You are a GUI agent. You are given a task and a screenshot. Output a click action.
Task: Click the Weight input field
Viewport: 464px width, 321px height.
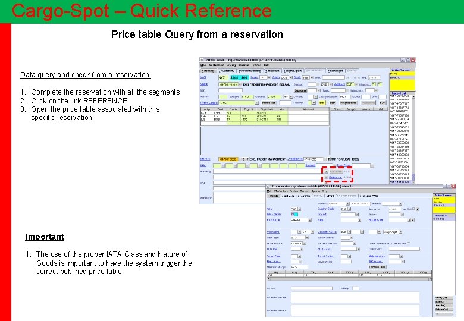click(247, 97)
